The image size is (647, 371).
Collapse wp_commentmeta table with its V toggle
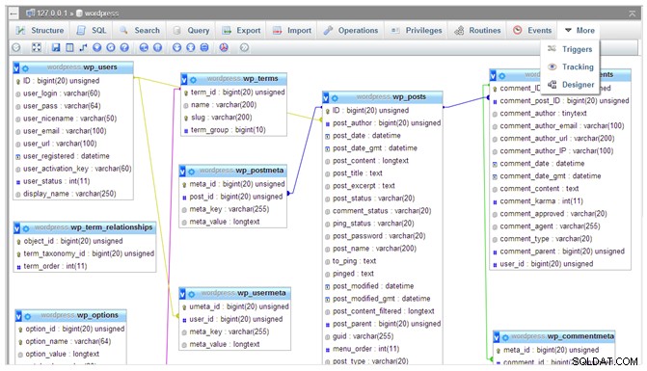pos(497,336)
